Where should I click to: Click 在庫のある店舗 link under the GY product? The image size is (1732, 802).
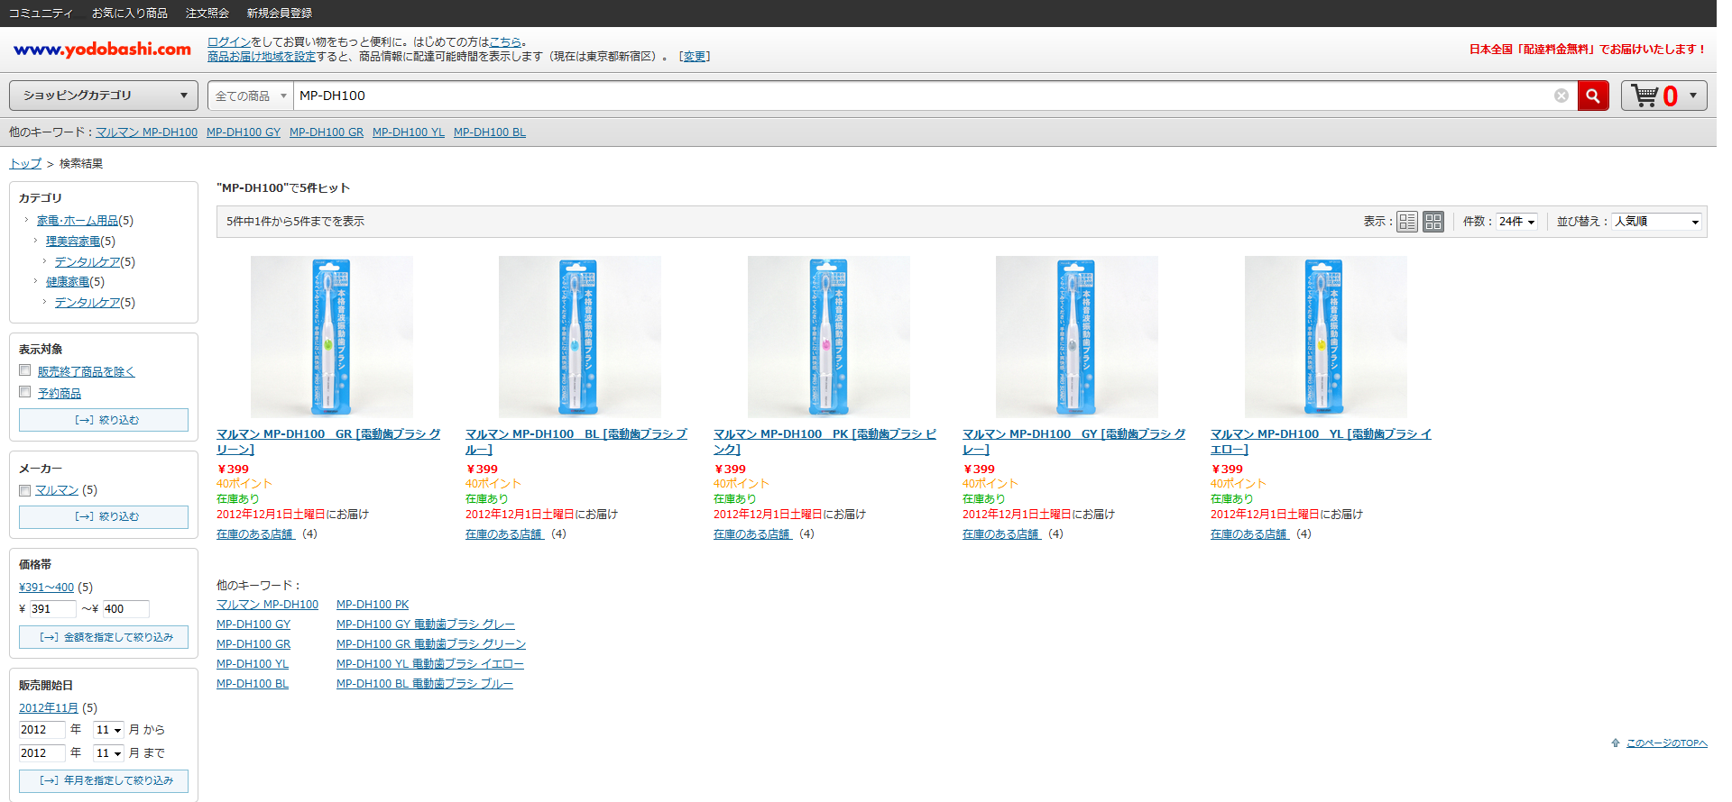click(x=1001, y=534)
